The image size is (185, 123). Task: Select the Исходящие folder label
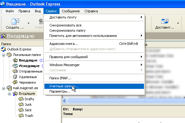point(29,66)
